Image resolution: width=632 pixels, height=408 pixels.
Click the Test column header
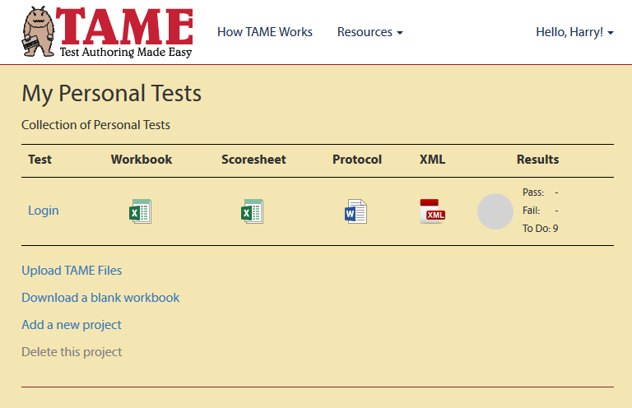39,160
